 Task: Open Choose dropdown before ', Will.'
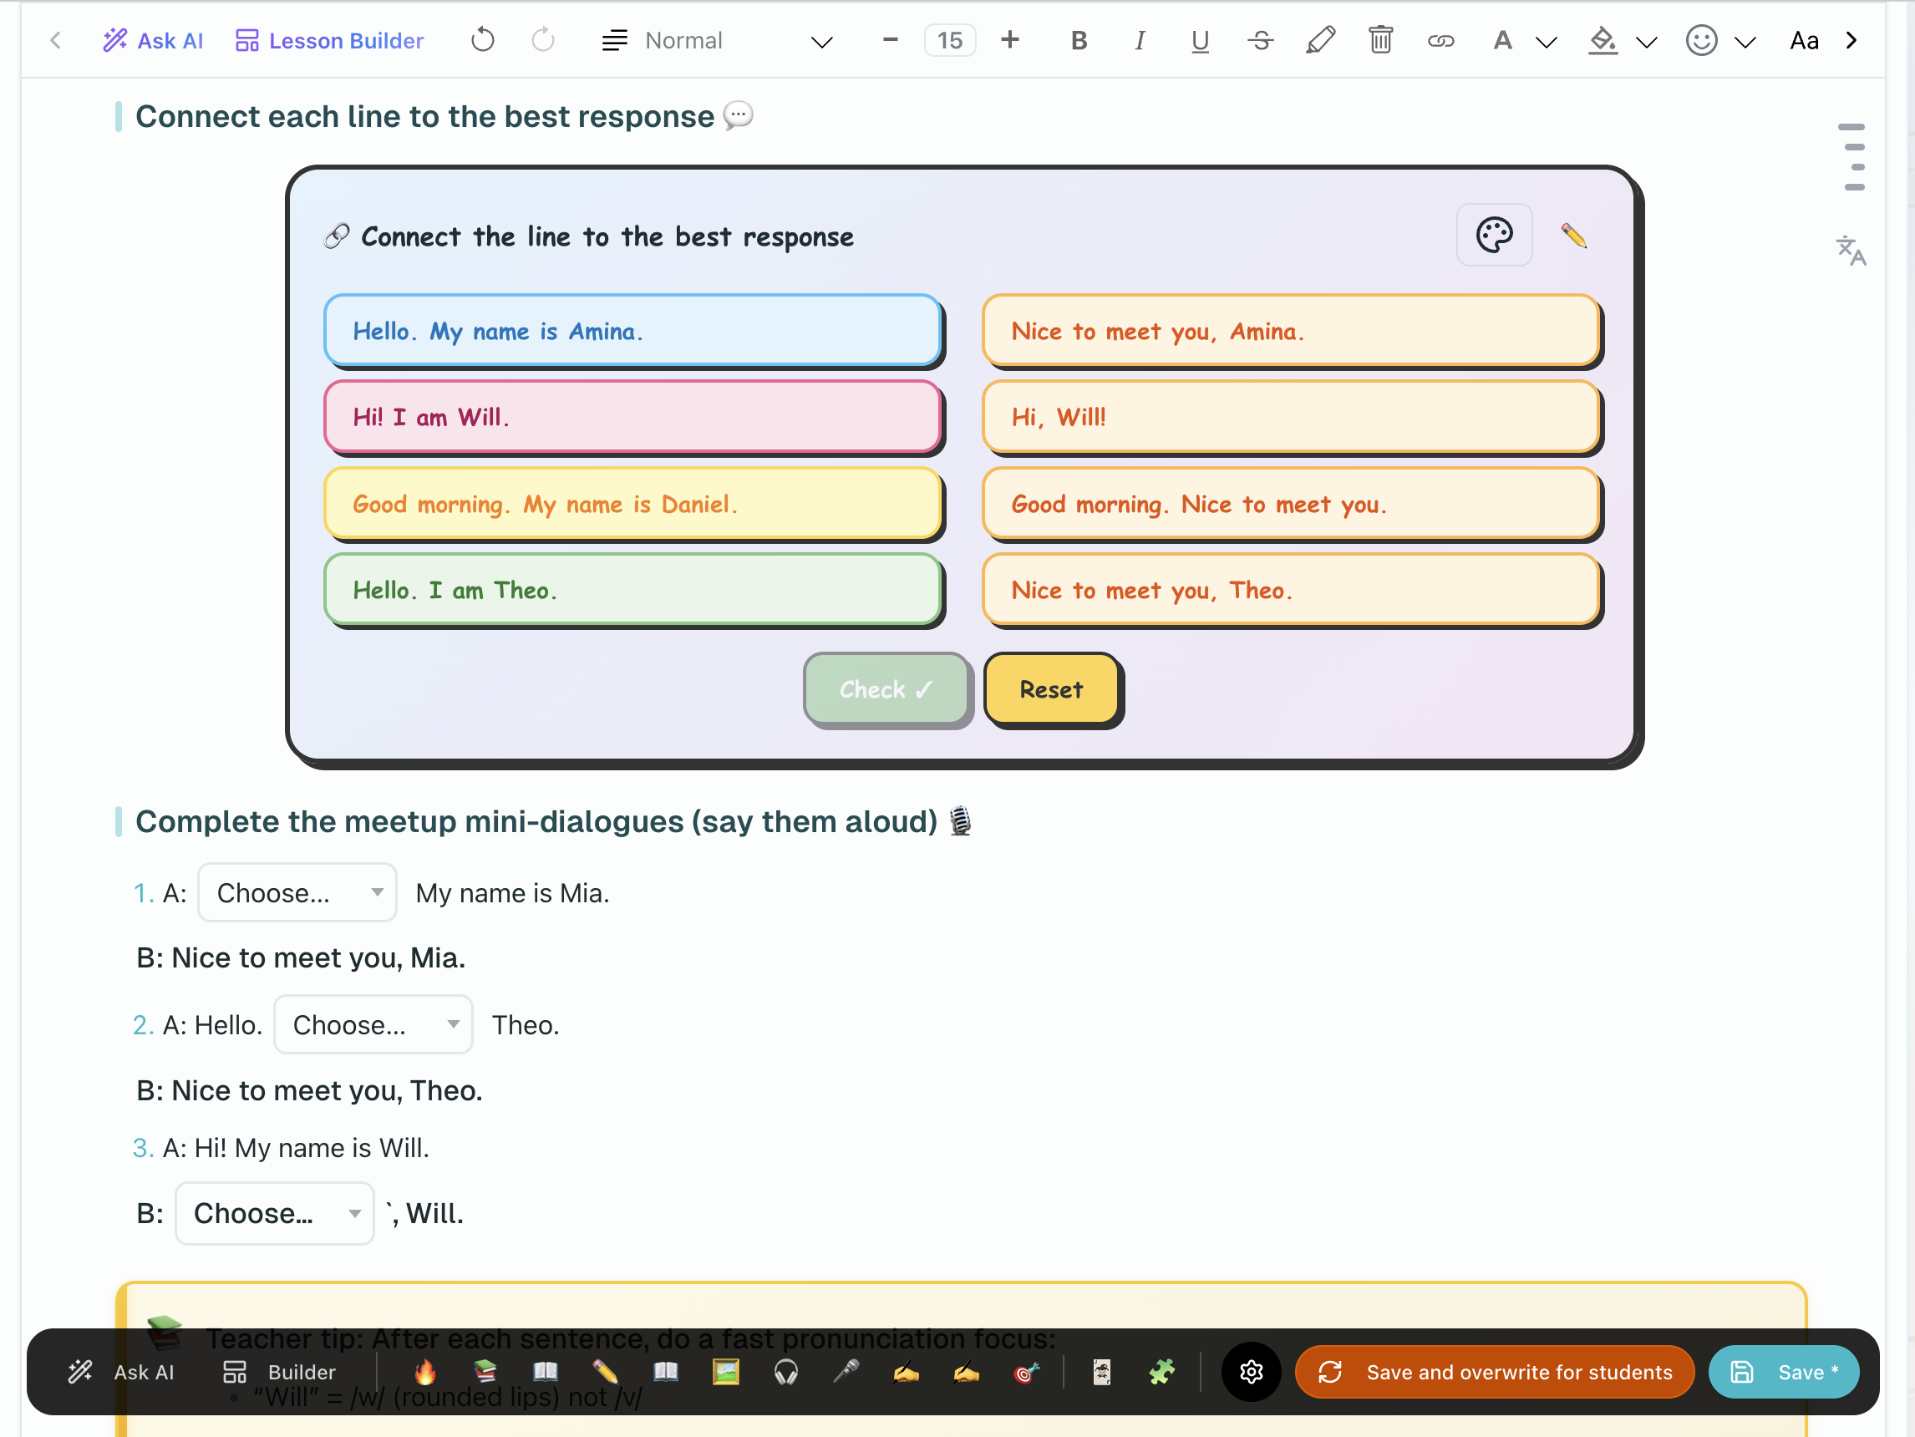pyautogui.click(x=274, y=1213)
